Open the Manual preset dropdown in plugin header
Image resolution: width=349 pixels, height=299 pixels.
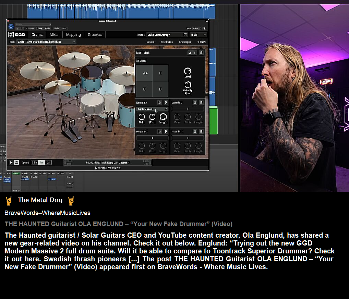click(33, 24)
